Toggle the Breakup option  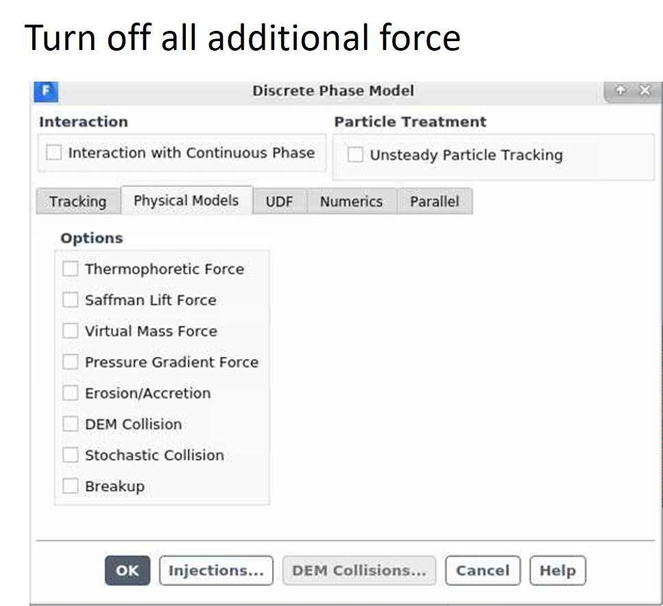click(x=71, y=486)
